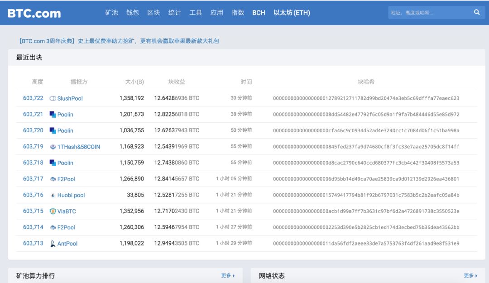This screenshot has width=489, height=283.
Task: Open the 以太坊(ETH) section
Action: click(x=291, y=13)
